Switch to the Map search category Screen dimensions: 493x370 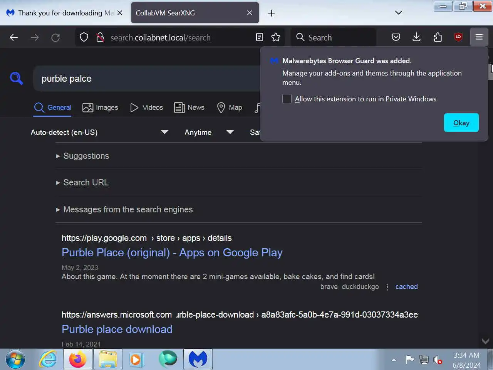click(230, 108)
